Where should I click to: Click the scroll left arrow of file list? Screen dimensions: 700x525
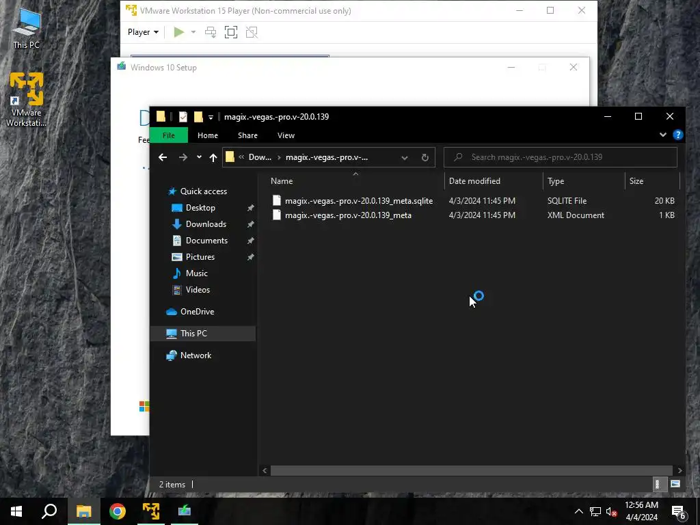click(265, 470)
